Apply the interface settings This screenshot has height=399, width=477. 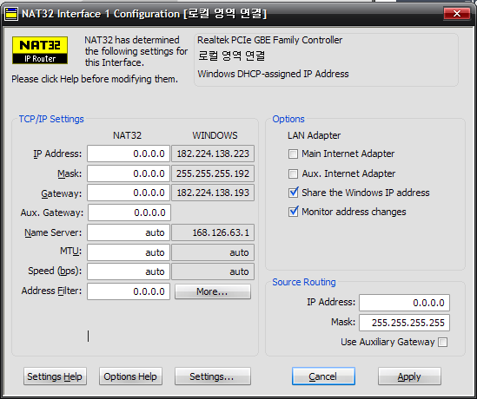click(x=409, y=376)
